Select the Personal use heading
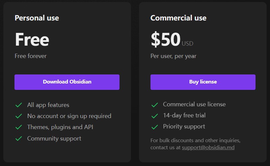 point(37,18)
